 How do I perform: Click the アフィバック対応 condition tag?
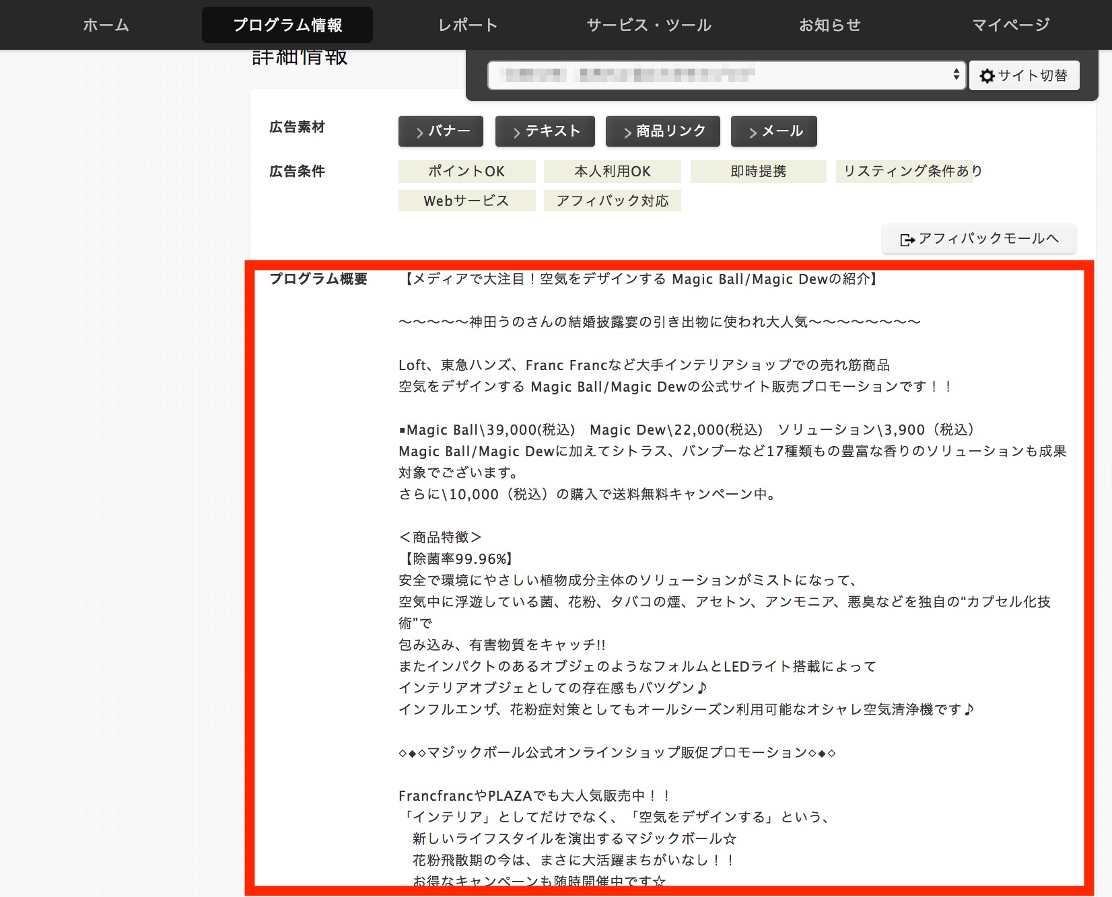pyautogui.click(x=613, y=201)
